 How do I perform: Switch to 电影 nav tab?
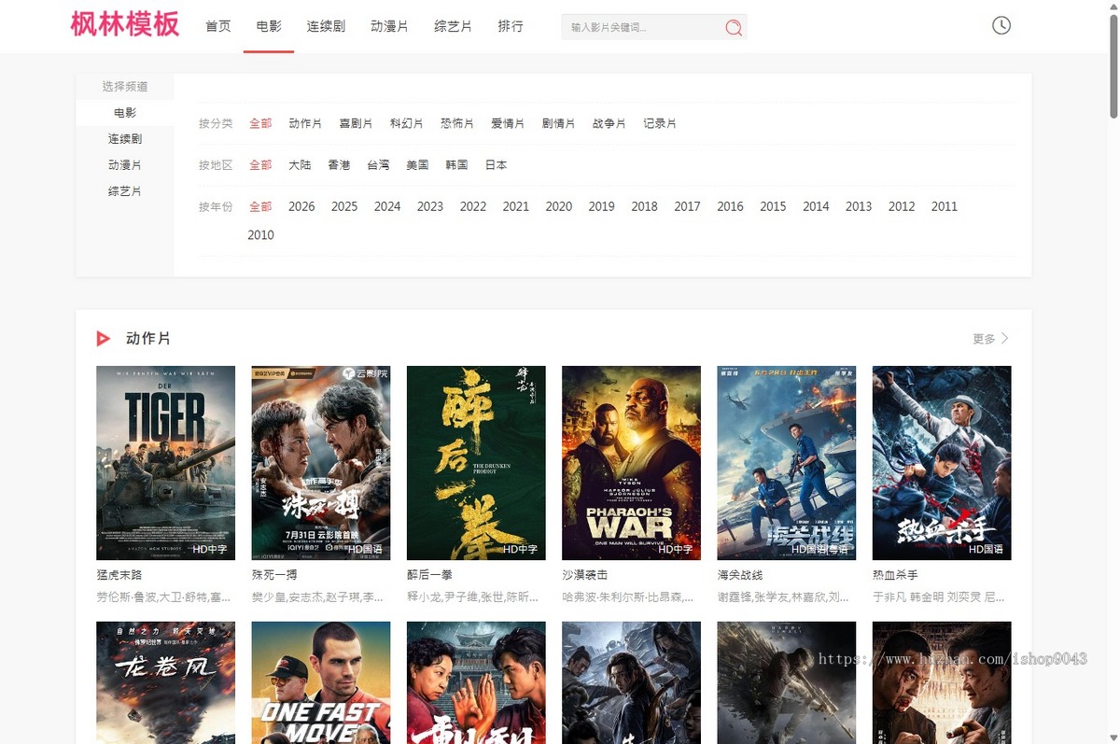(269, 26)
